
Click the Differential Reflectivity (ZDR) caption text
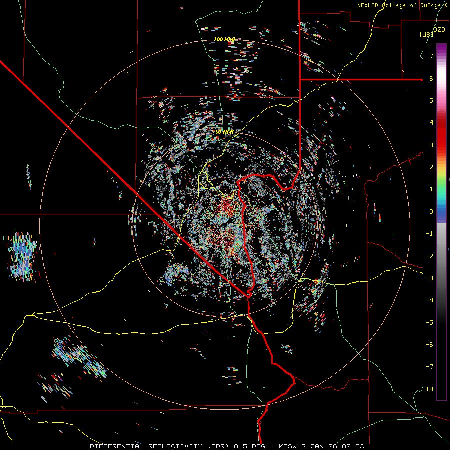point(159,446)
